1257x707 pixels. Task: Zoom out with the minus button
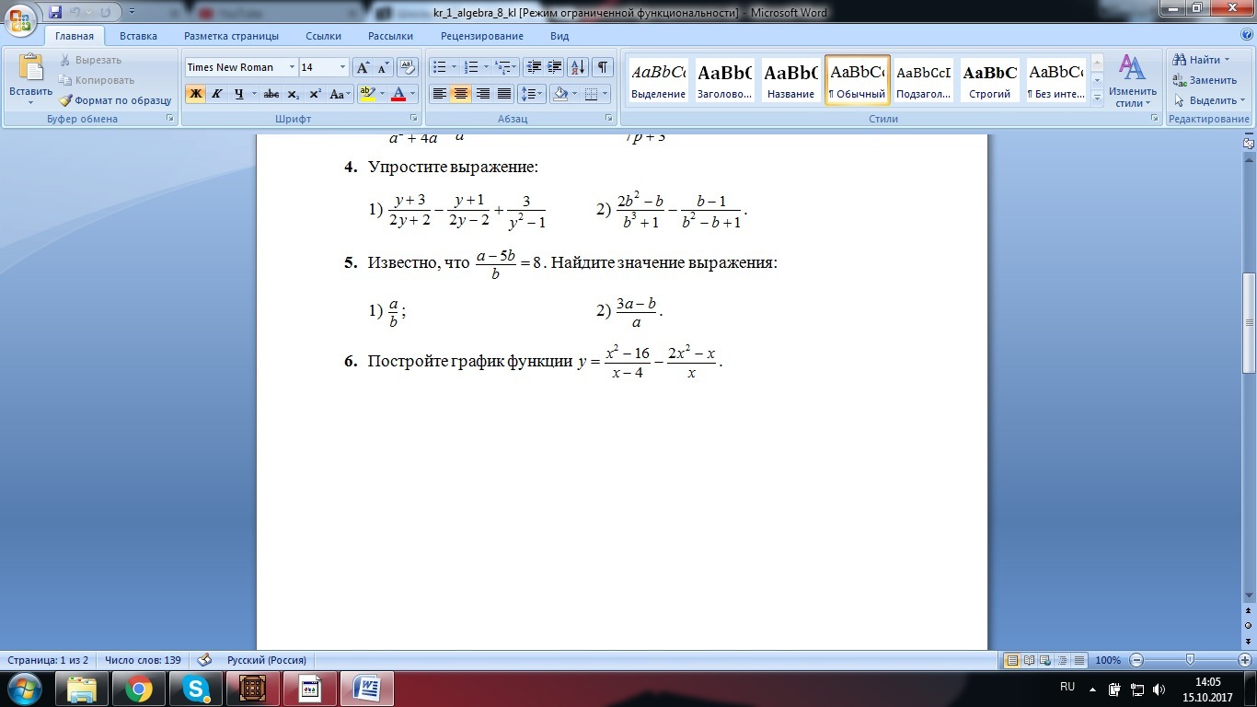pos(1136,660)
